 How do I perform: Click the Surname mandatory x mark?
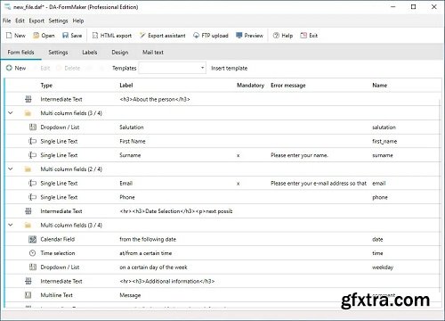pos(238,155)
